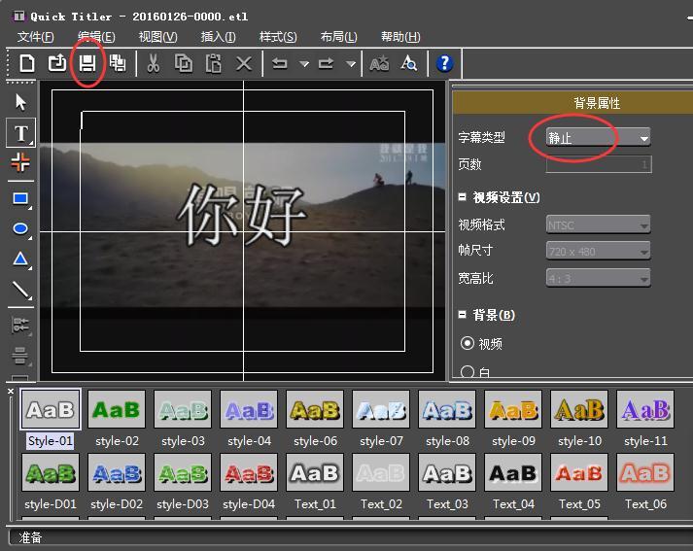
Task: Apply the blue style-D02 thumbnail
Action: 117,473
